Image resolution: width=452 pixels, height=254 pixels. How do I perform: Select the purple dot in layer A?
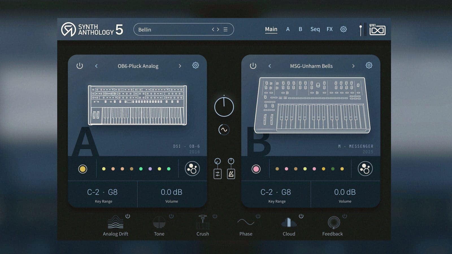tap(150, 169)
